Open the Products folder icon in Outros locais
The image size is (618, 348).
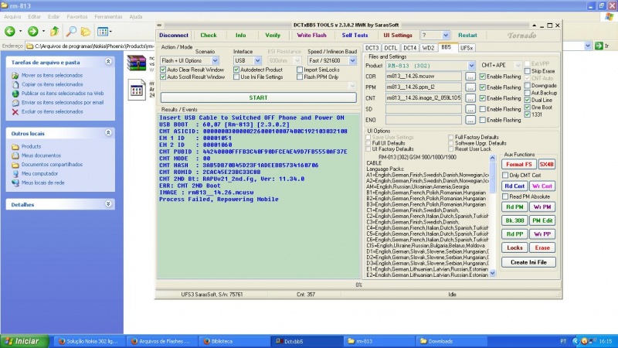point(15,146)
